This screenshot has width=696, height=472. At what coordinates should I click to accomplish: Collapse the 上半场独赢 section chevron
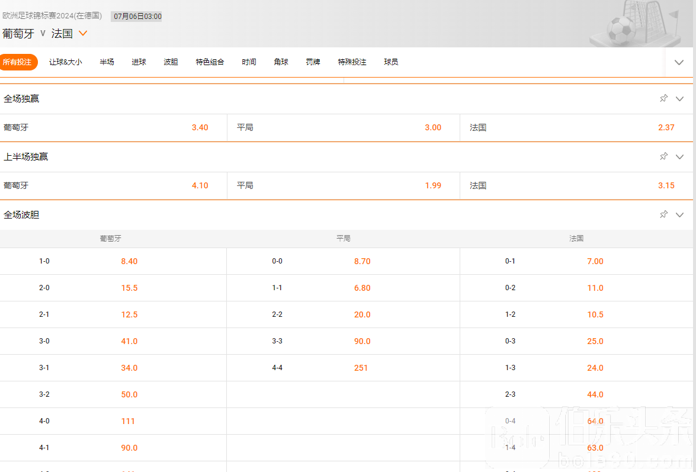click(x=679, y=157)
